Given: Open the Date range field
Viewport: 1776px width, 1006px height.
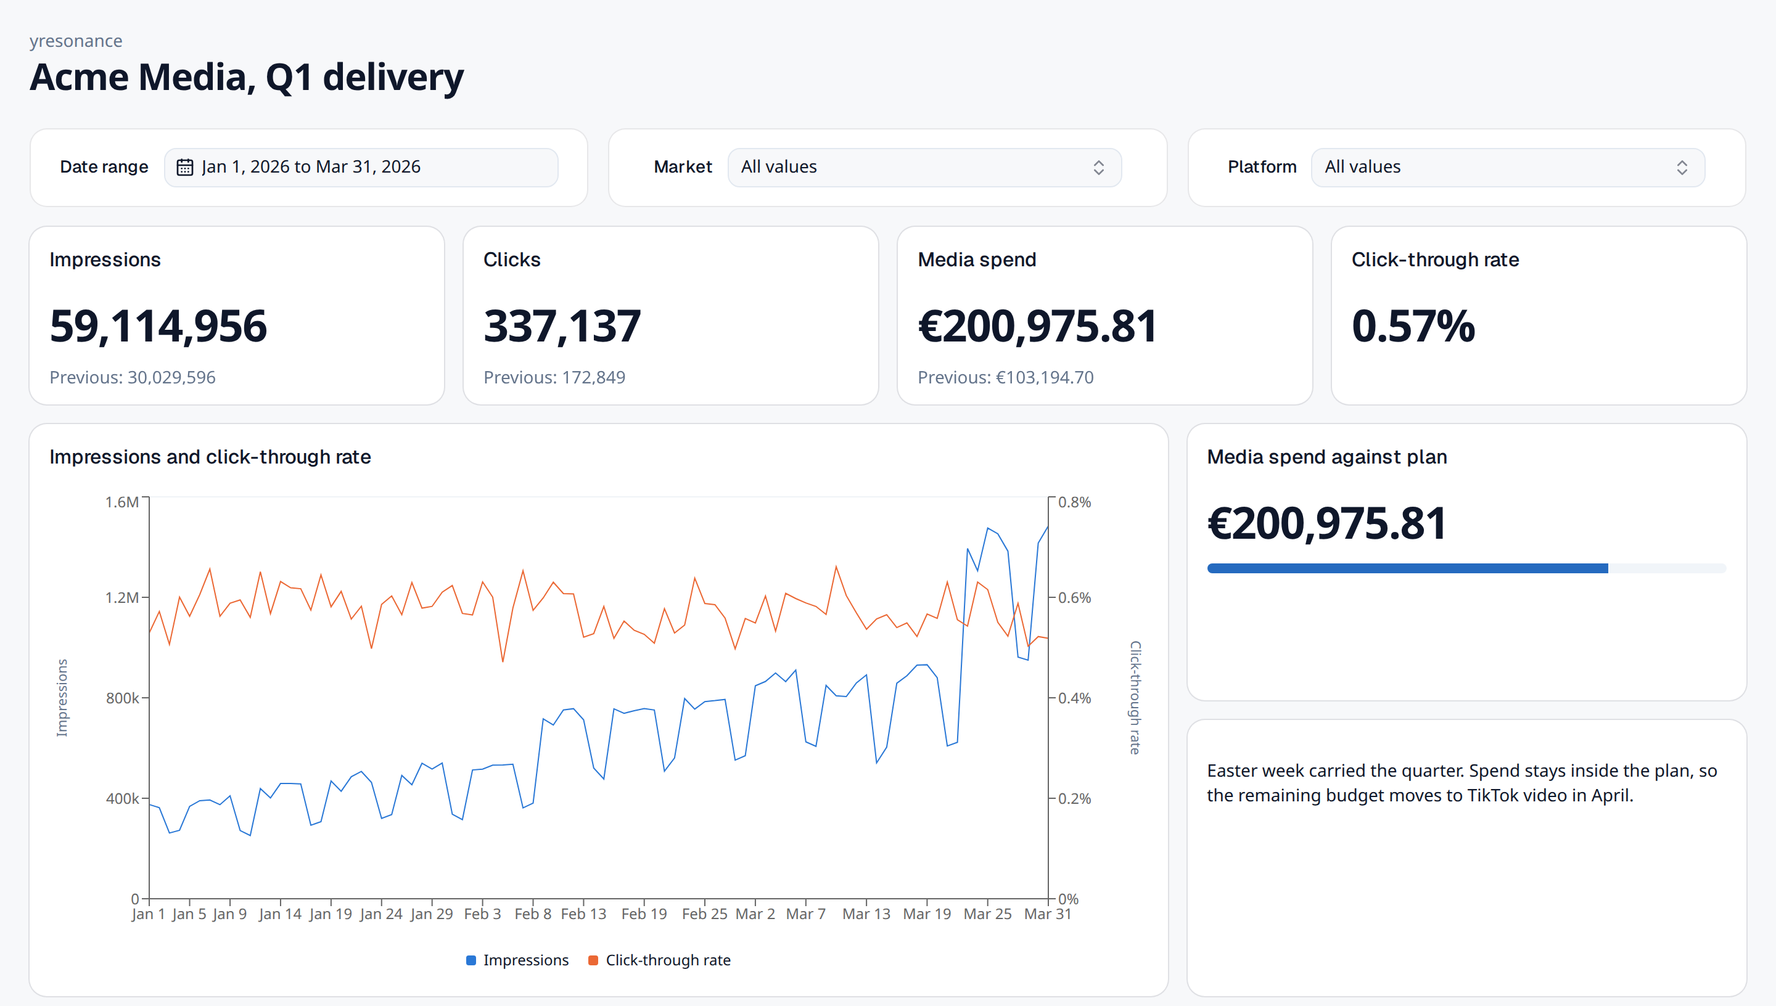Looking at the screenshot, I should [361, 167].
